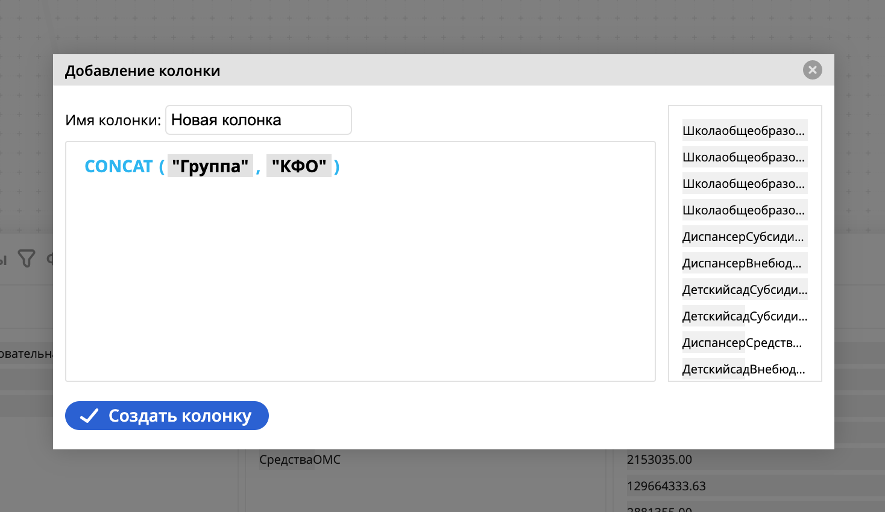Screen dimensions: 885x512
Task: Focus the Имя колонки input field
Action: point(258,120)
